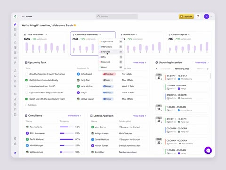Screen dimensions: 226x170
Task: Click the School Administrator job entry
Action: [x=129, y=146]
